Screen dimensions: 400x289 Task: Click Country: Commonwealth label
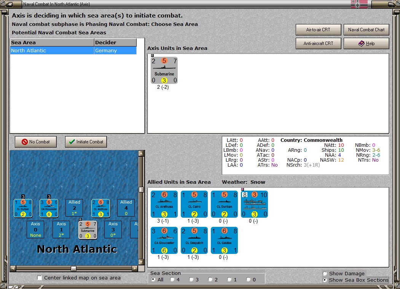(x=311, y=140)
